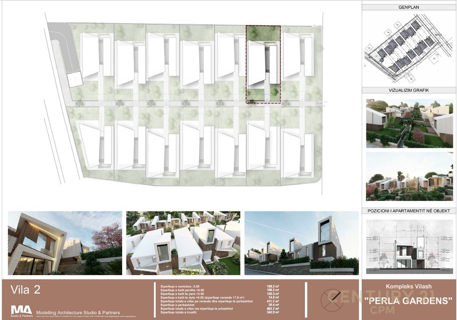
Task: Open the aerial render of white villa roofs
Action: 183,243
